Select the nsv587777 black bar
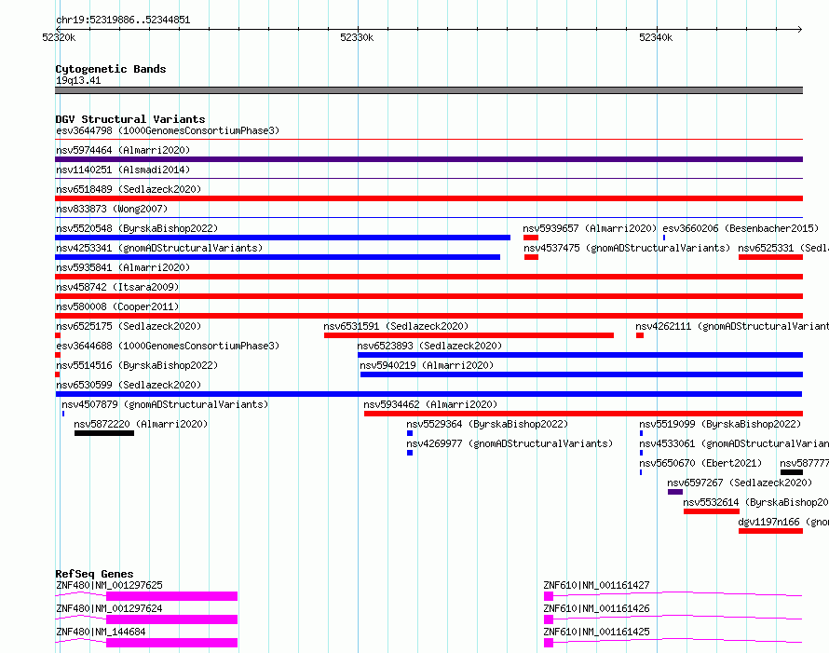829x653 pixels. click(792, 472)
